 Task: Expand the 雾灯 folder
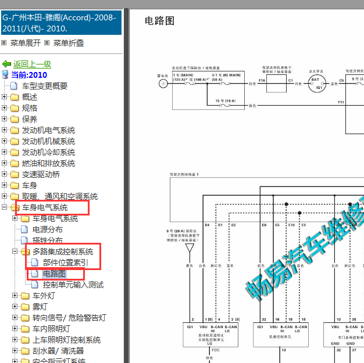(x=15, y=307)
